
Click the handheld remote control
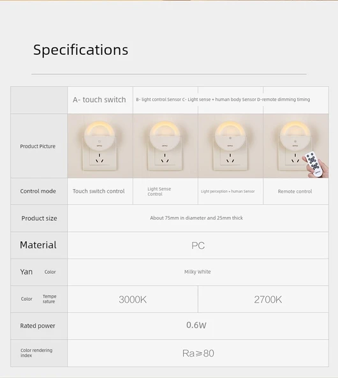[x=315, y=164]
